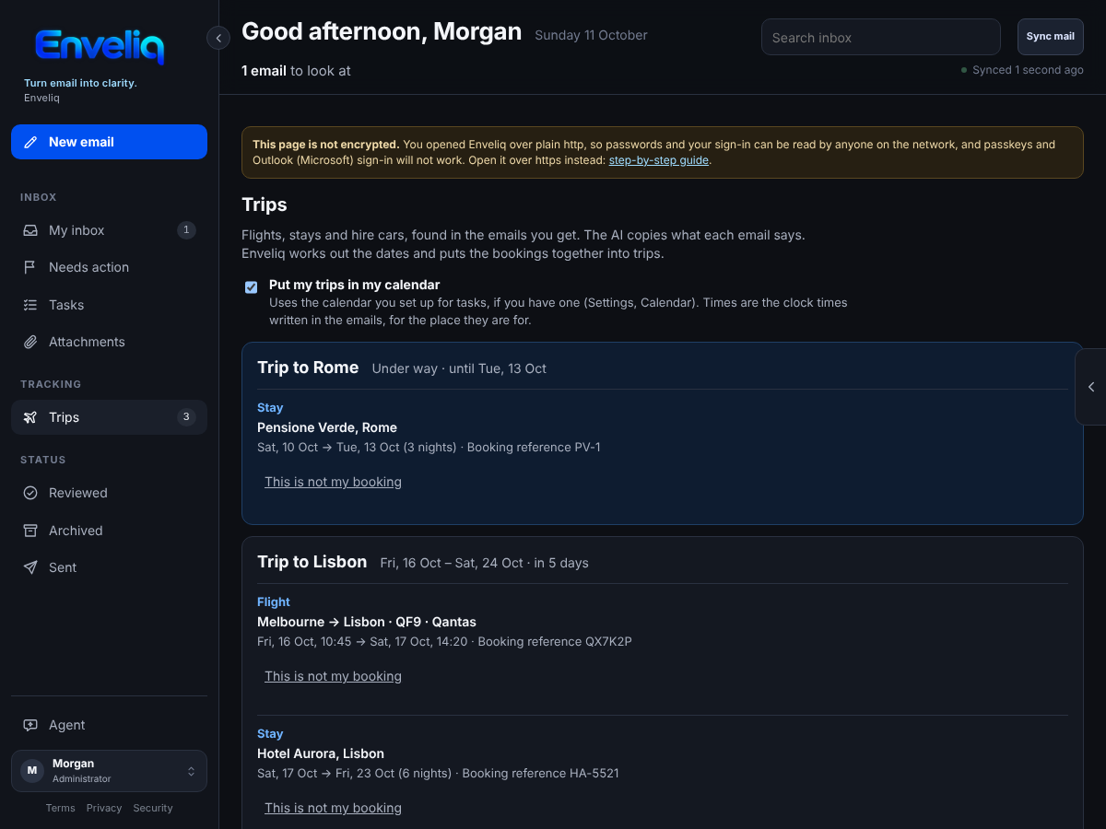Click Booking reference HA-5521 stay details line

pyautogui.click(x=438, y=774)
